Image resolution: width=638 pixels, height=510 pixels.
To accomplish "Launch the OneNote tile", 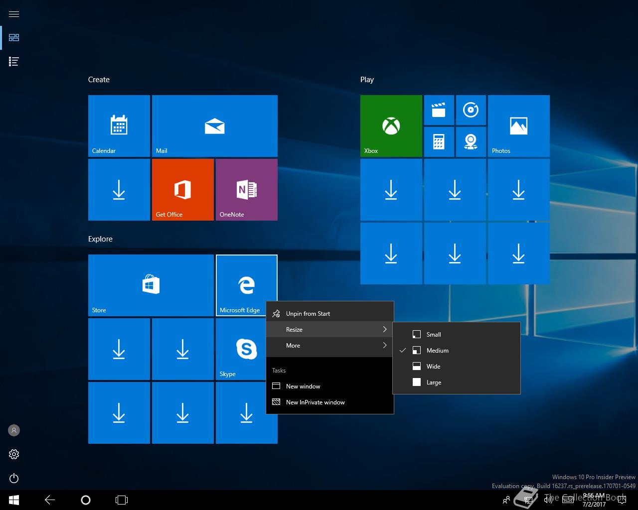I will pos(247,190).
